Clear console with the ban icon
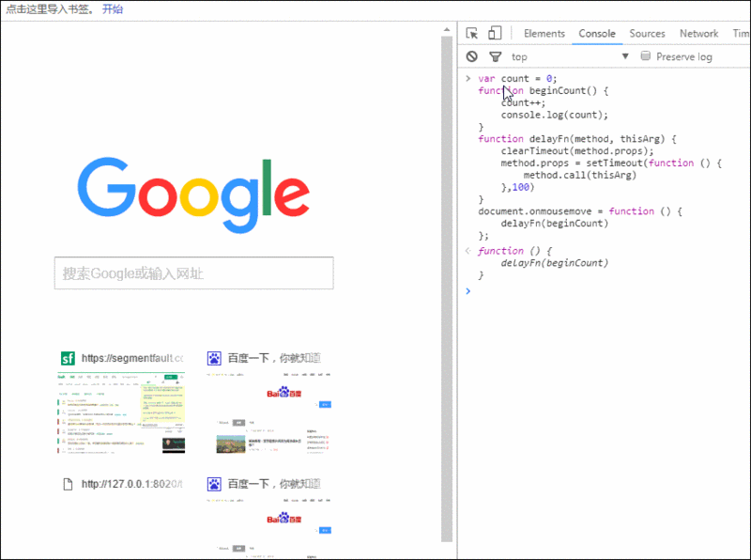Viewport: 751px width, 560px height. click(x=472, y=56)
